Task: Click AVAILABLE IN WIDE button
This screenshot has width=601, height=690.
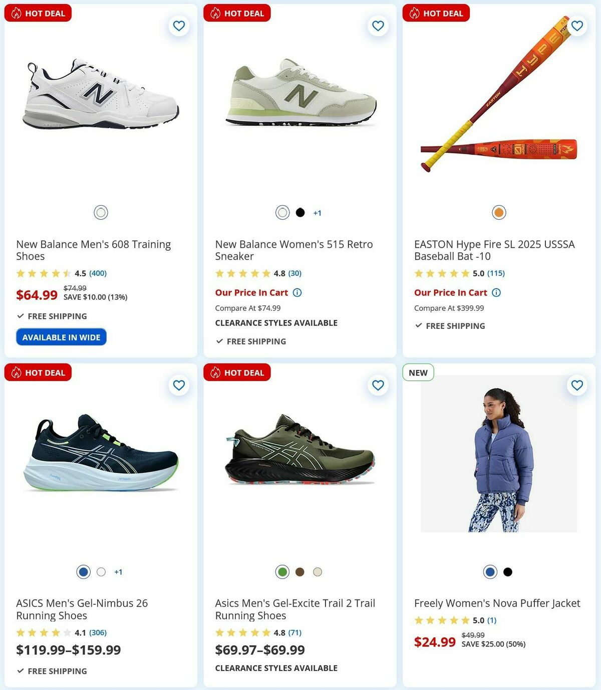Action: (x=61, y=336)
